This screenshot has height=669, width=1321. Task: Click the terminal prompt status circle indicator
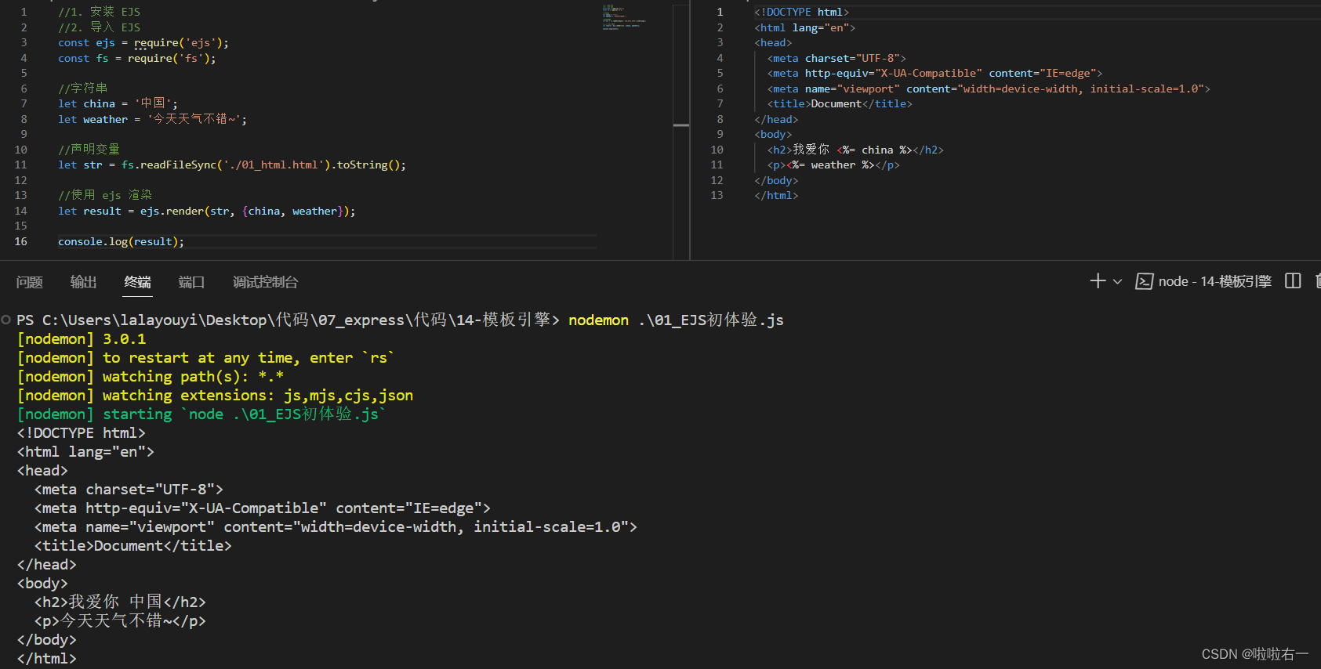coord(6,320)
